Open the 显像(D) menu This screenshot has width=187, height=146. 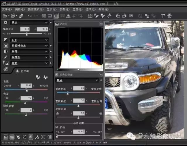pos(77,9)
